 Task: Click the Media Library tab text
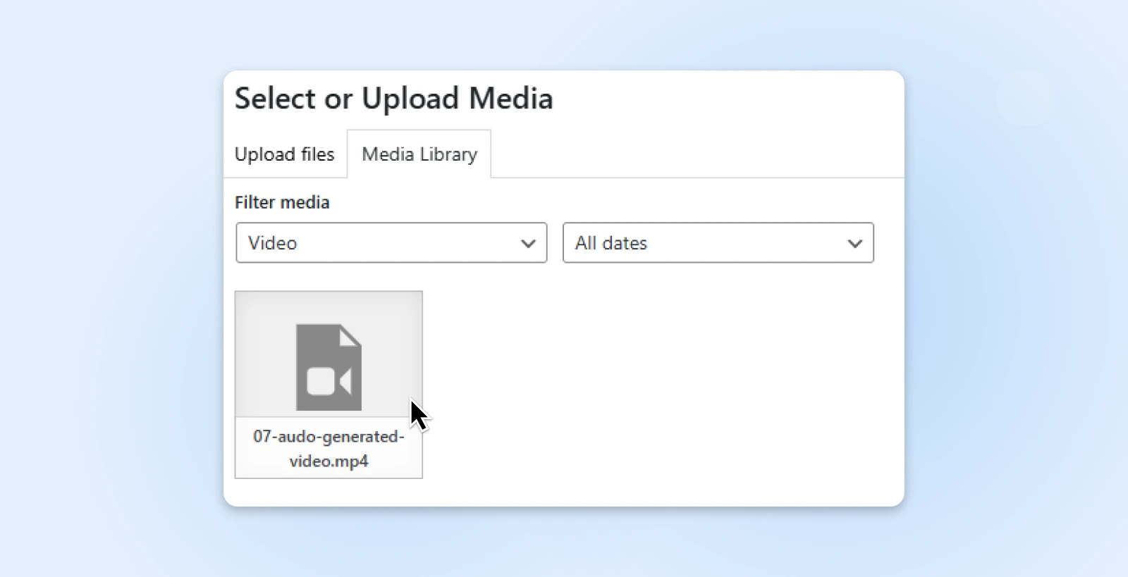(x=419, y=154)
